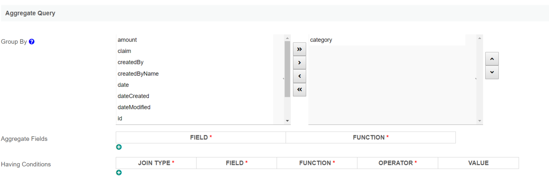
Task: Move selected group-by item down
Action: (x=492, y=72)
